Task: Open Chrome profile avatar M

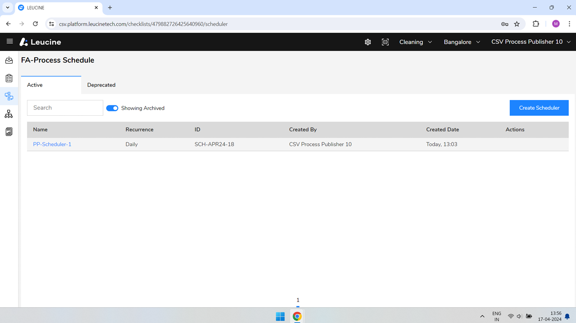Action: (556, 24)
